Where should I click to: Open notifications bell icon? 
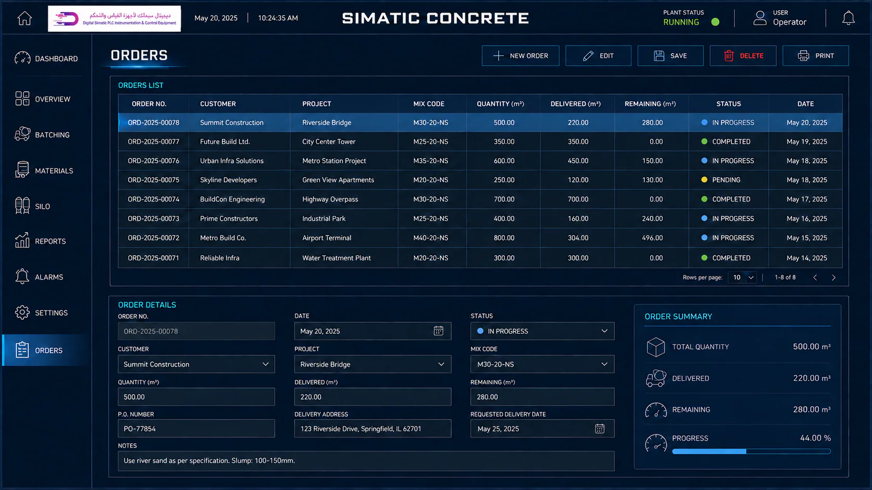(849, 18)
